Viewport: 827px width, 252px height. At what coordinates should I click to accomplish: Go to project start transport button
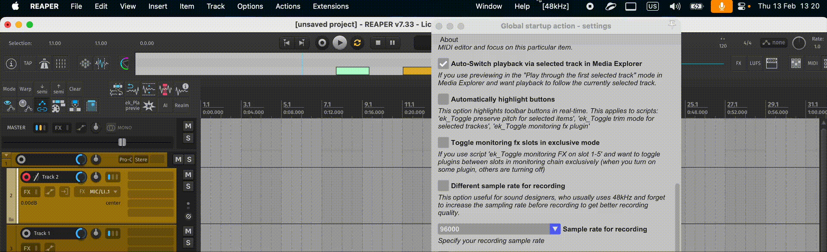tap(286, 43)
